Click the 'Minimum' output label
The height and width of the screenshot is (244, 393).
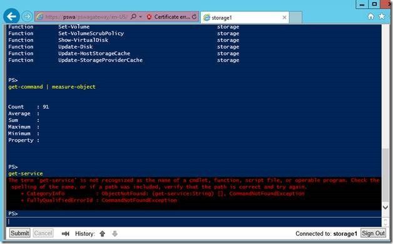pyautogui.click(x=19, y=134)
